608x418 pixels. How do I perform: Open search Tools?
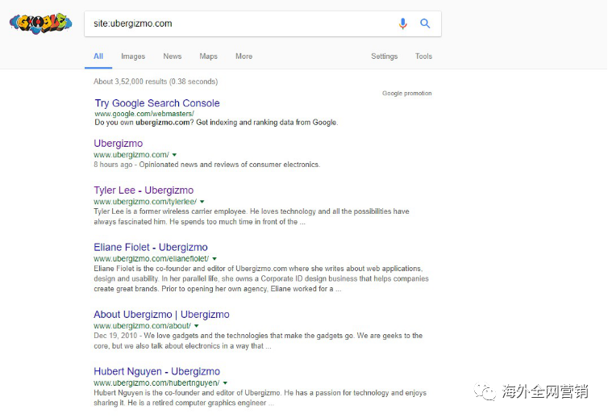(x=423, y=56)
